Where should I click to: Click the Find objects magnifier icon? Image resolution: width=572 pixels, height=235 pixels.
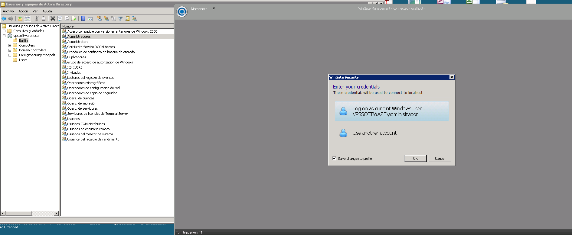tap(127, 19)
